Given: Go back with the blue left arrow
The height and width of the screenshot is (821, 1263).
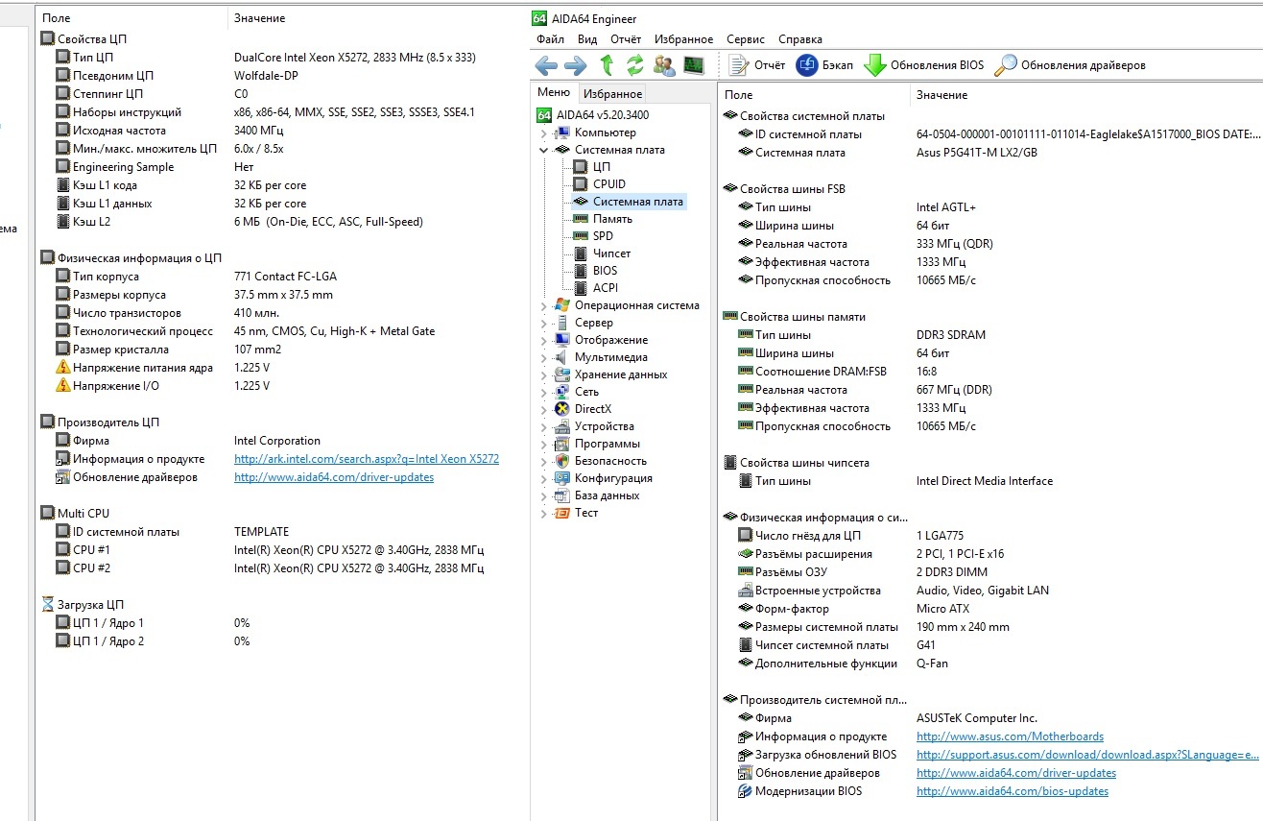Looking at the screenshot, I should point(546,65).
